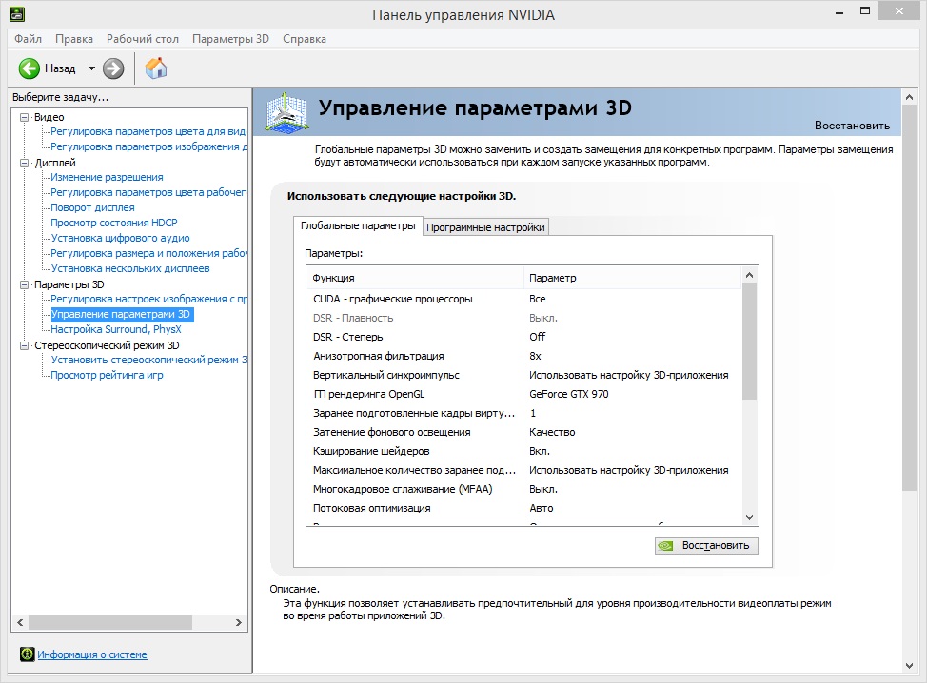Select Просмотр рейтинга игр item
This screenshot has height=683, width=927.
point(107,375)
